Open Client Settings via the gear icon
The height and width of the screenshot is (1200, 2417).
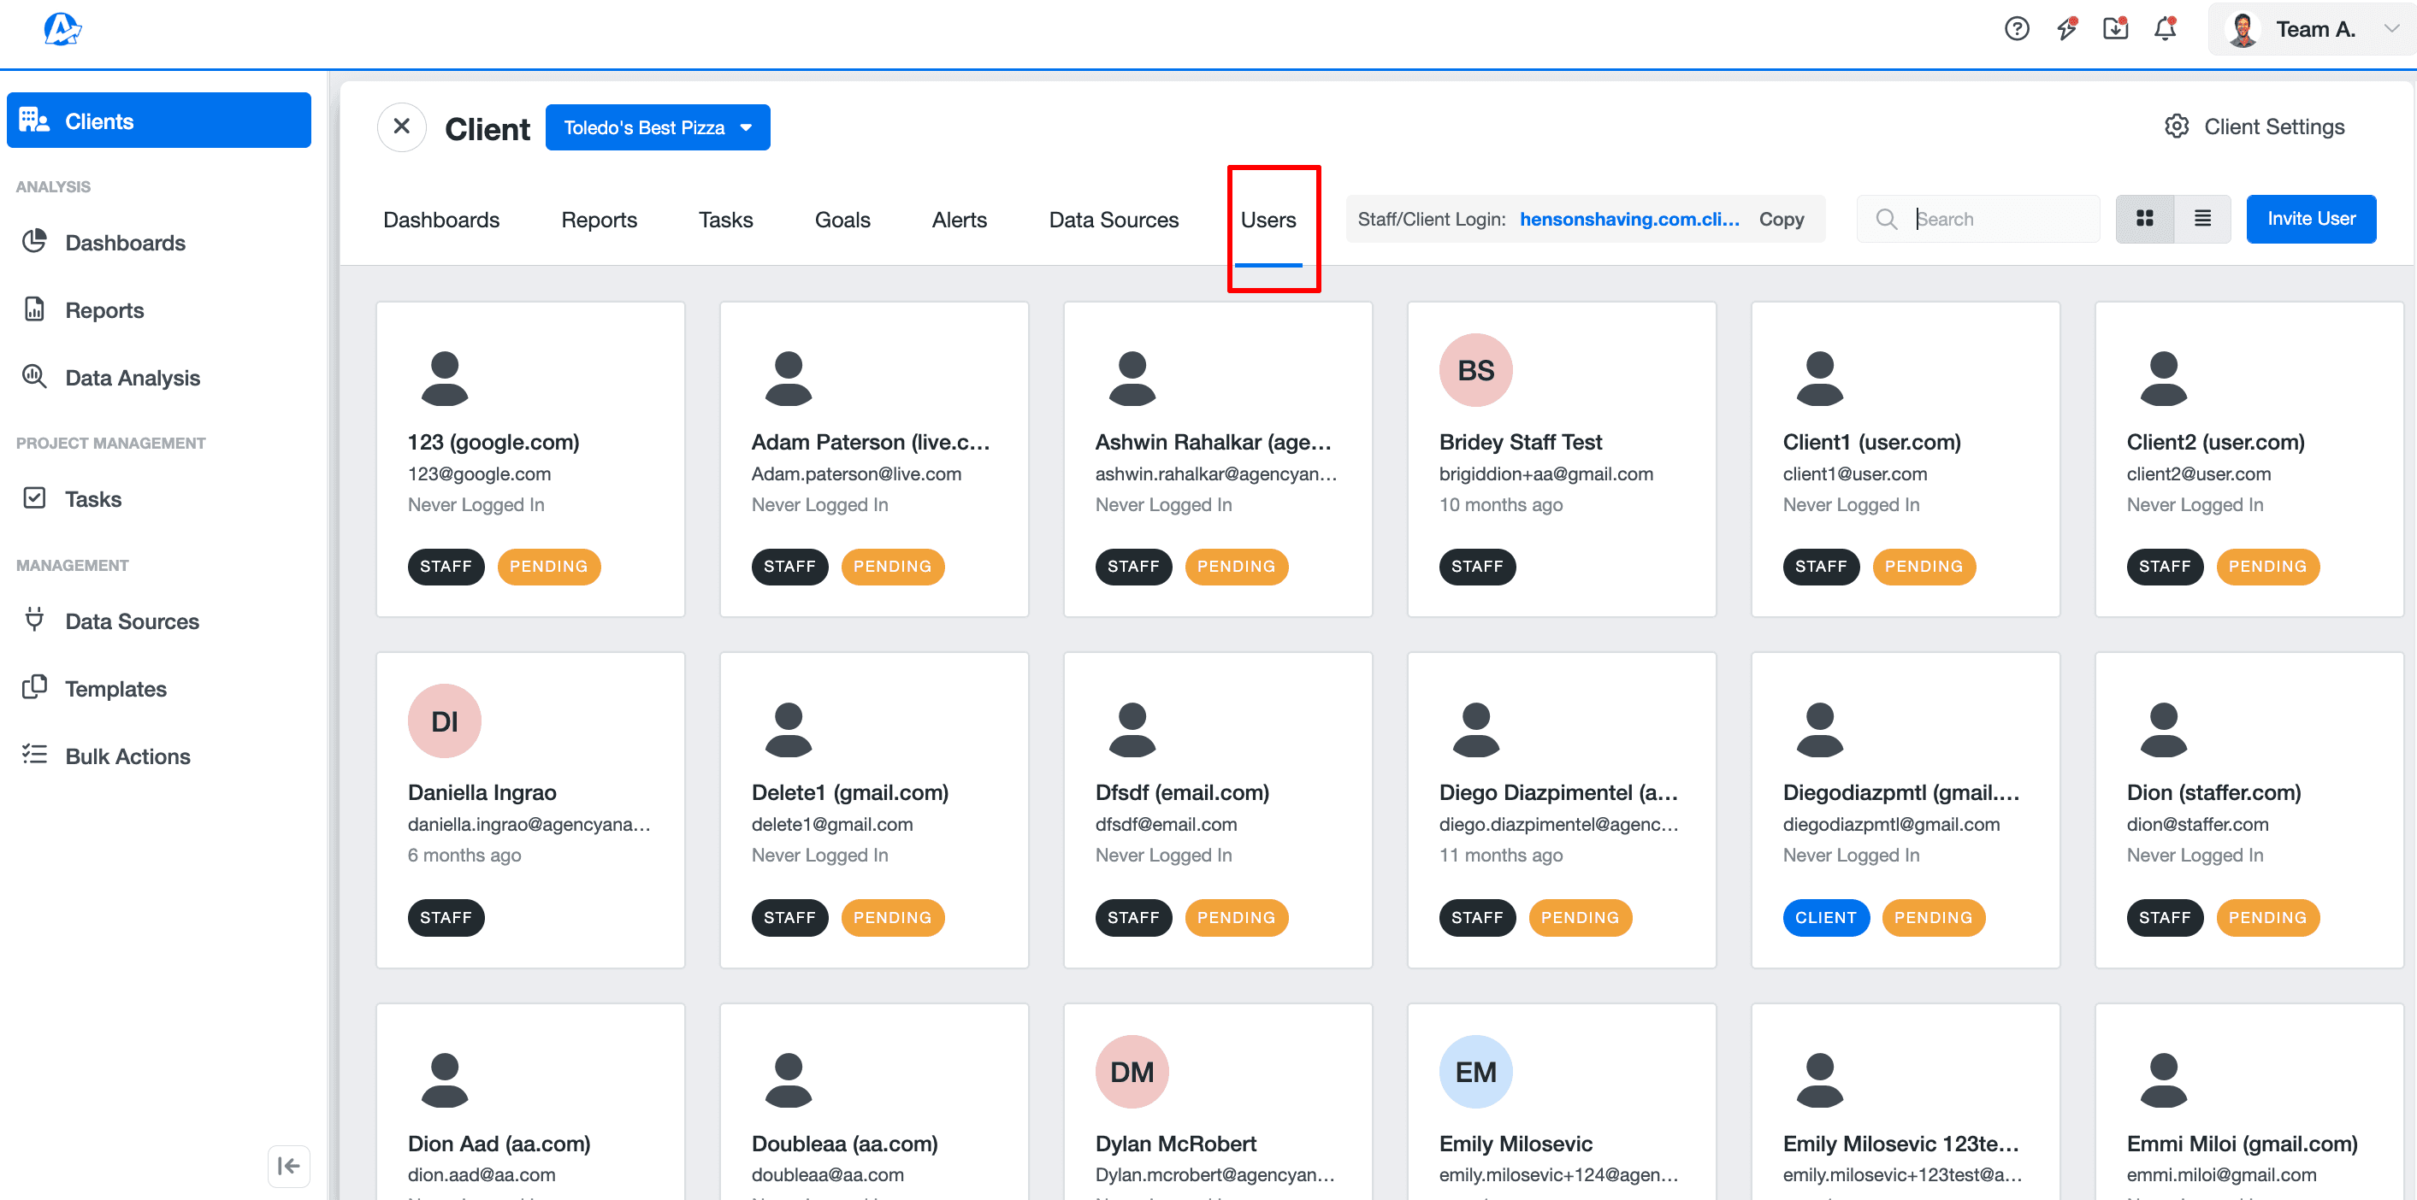coord(2178,126)
